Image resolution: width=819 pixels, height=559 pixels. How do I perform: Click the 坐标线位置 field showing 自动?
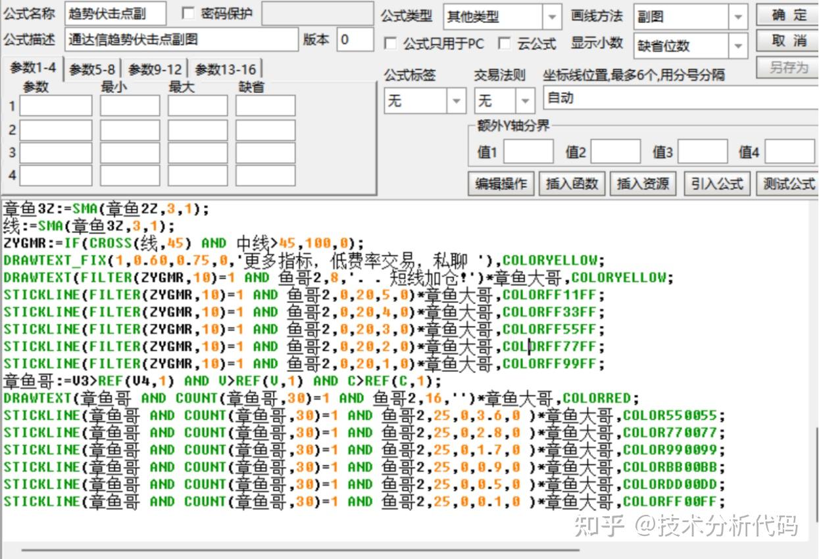pos(681,98)
